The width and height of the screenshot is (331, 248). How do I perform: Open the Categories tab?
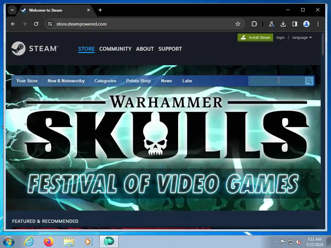pos(105,81)
